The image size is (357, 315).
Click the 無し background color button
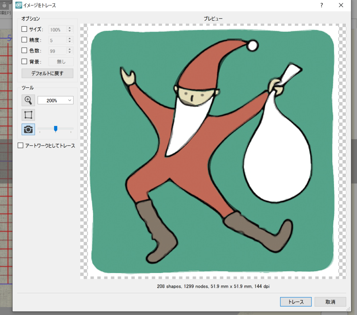tap(61, 62)
